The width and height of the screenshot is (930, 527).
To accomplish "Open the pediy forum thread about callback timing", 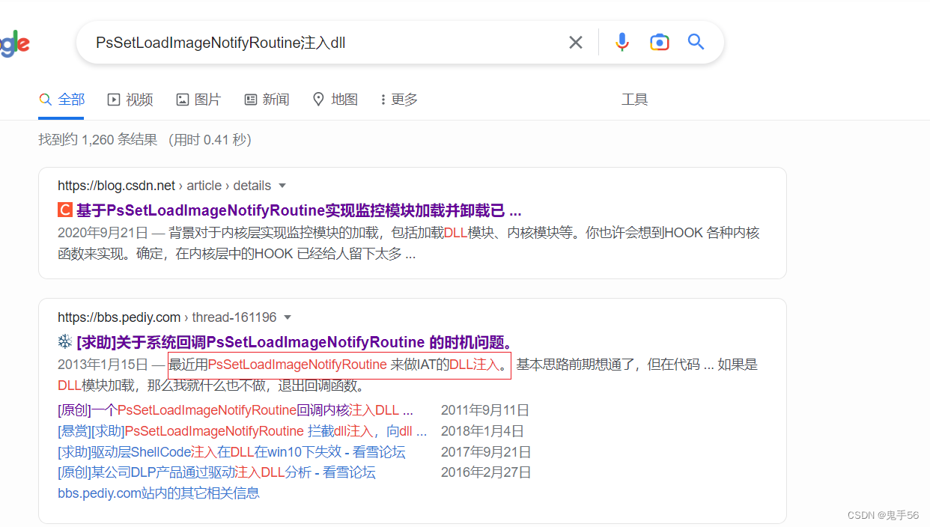I will 294,341.
